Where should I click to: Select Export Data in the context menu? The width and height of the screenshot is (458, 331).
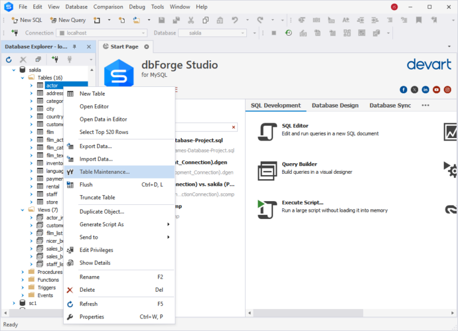(x=95, y=146)
